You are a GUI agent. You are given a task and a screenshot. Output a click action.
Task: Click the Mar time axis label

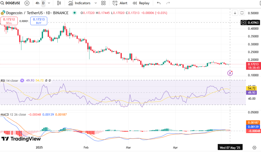click(x=128, y=147)
